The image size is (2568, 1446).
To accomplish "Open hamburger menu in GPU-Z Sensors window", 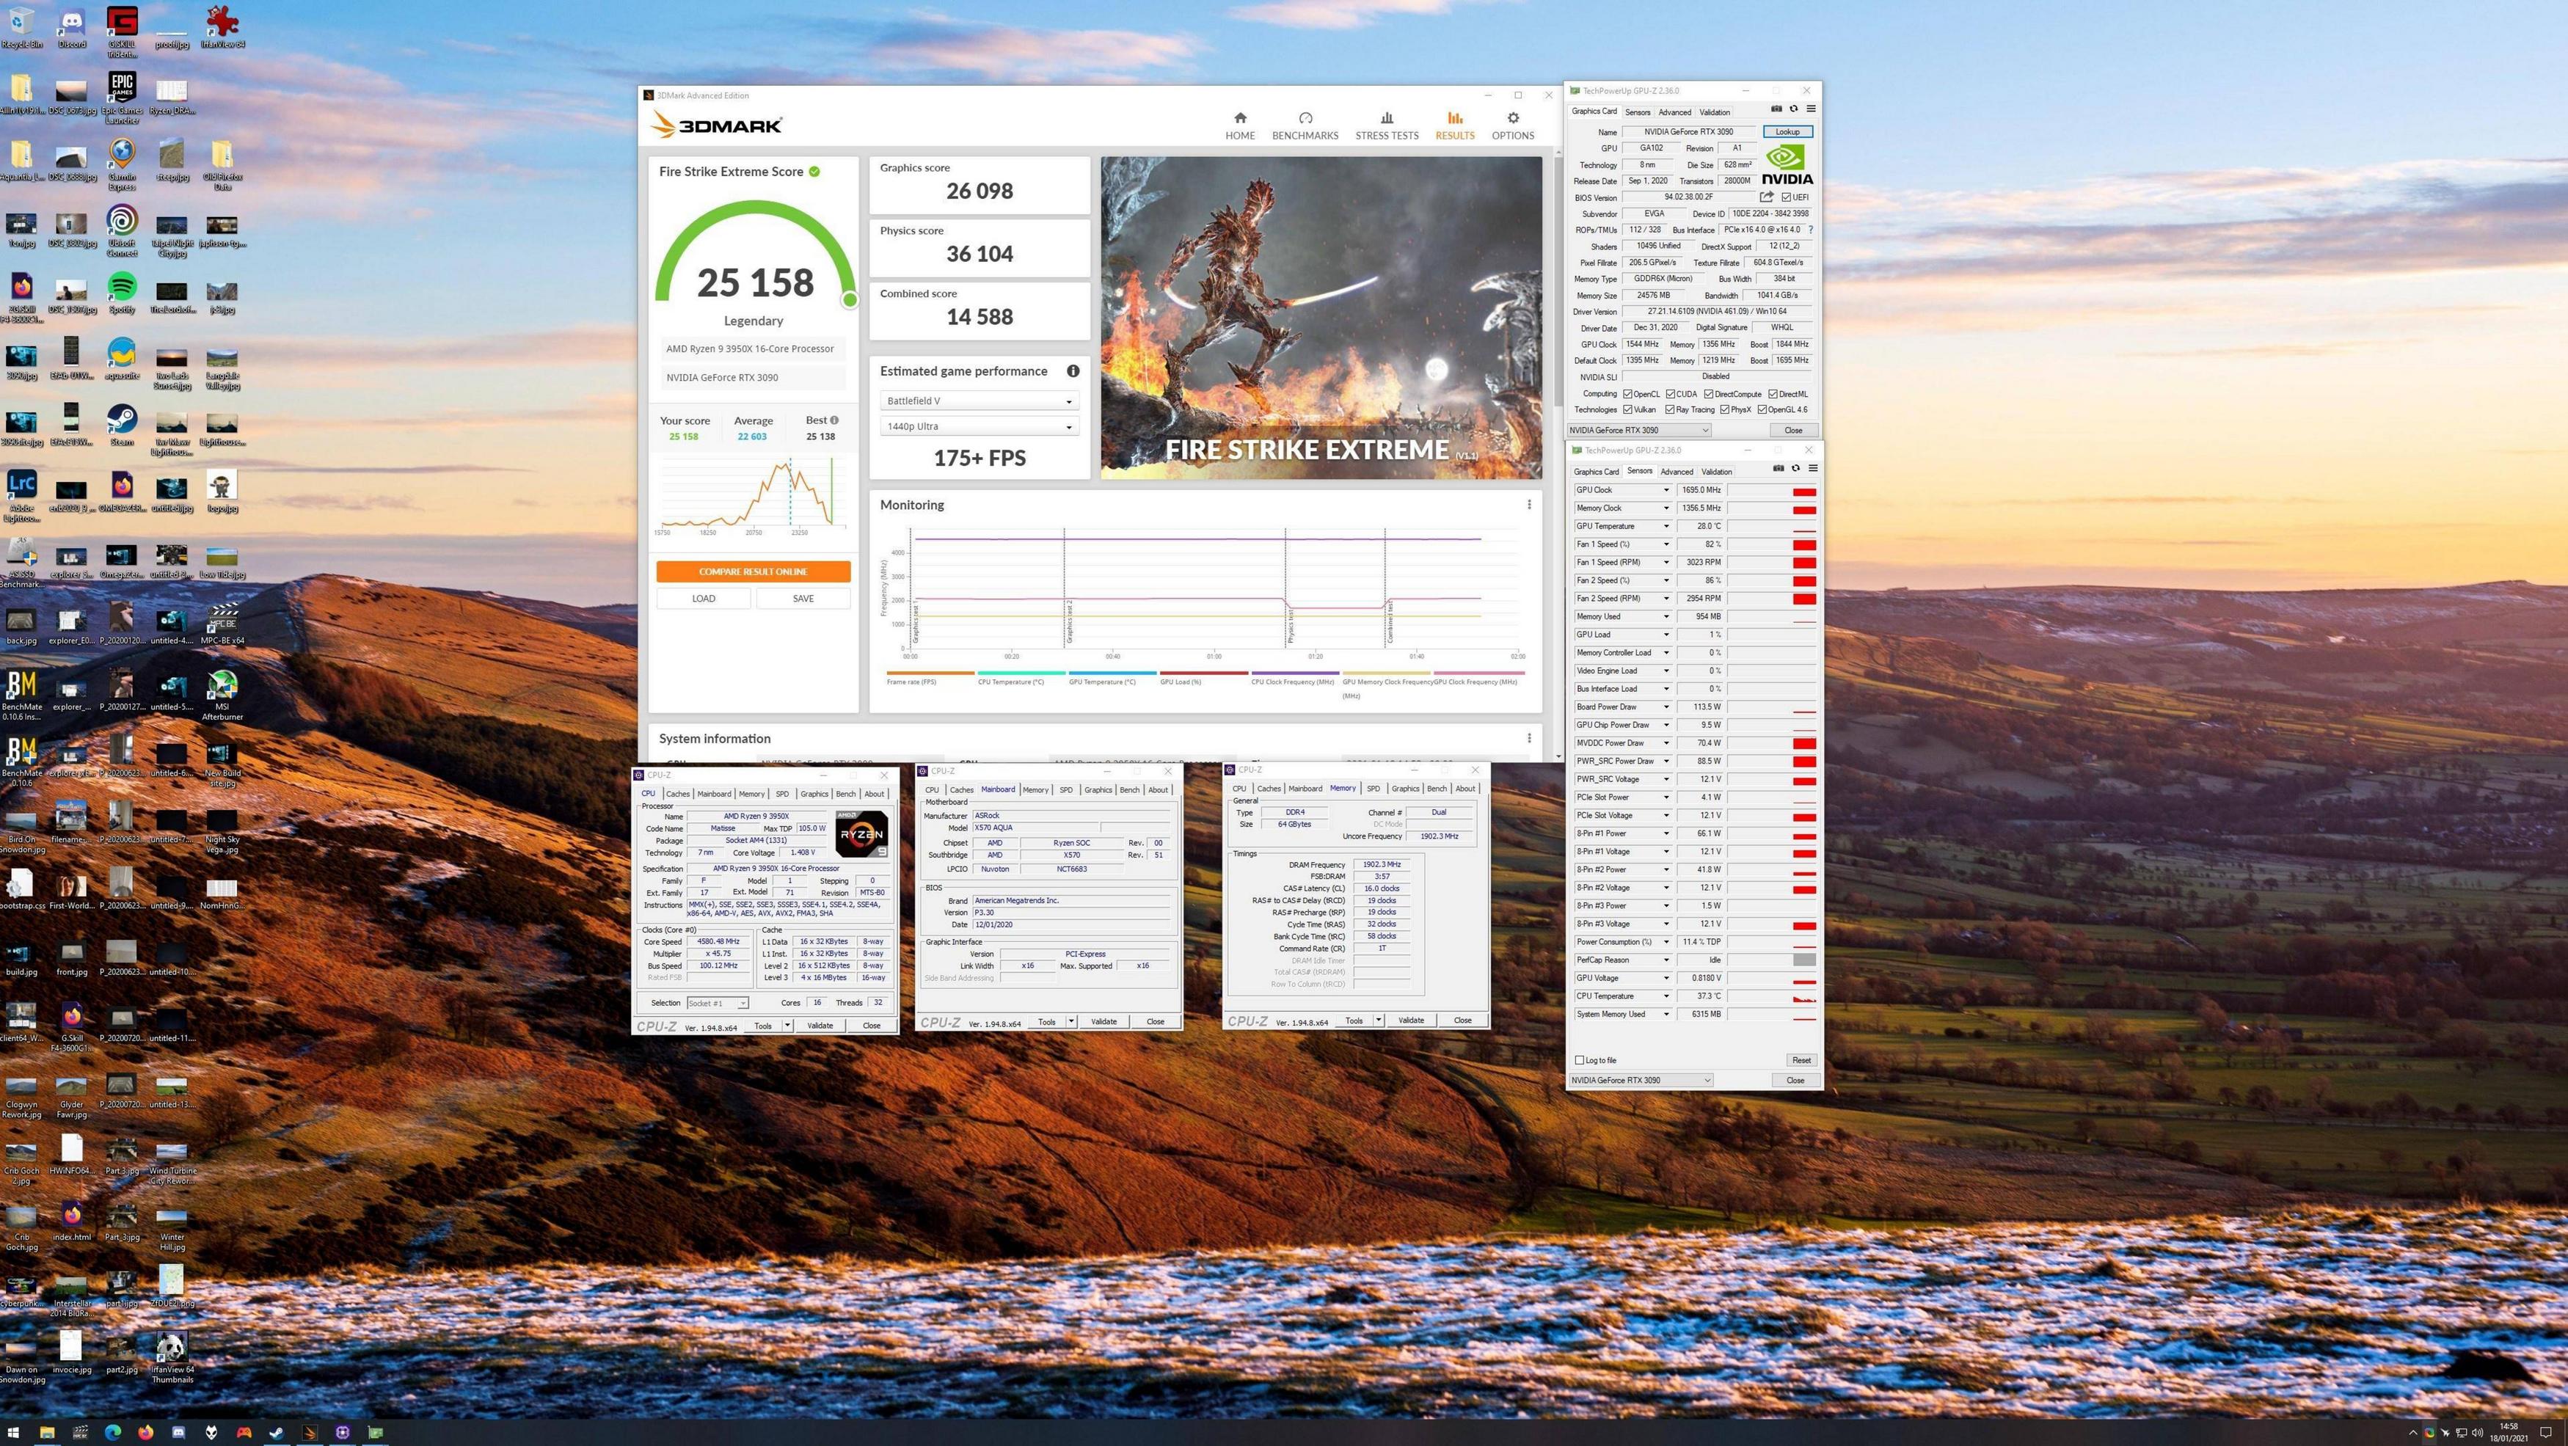I will click(x=1812, y=468).
